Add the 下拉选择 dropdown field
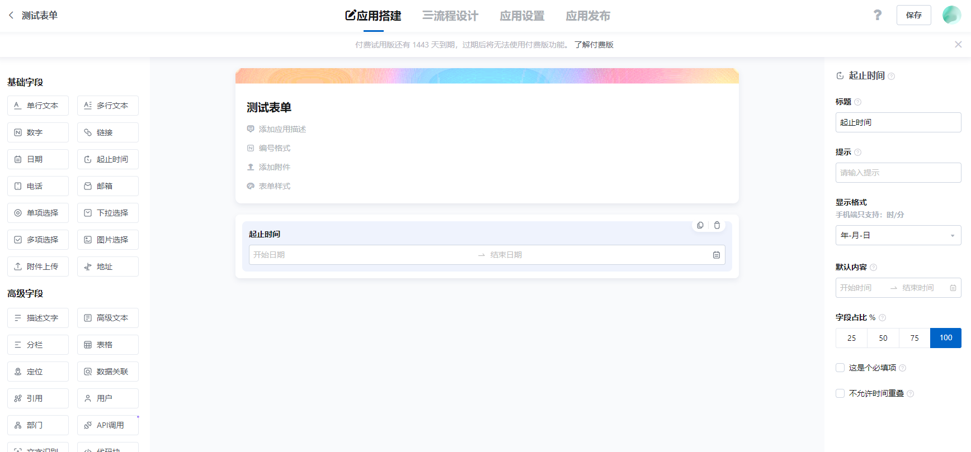This screenshot has height=452, width=971. point(108,213)
